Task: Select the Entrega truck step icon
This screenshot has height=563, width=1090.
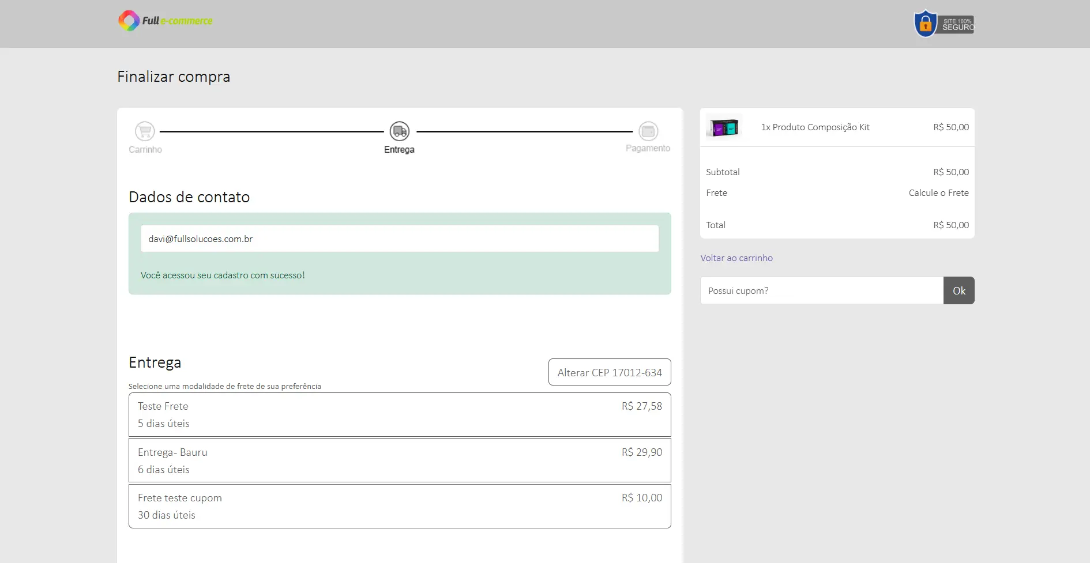Action: (x=400, y=131)
